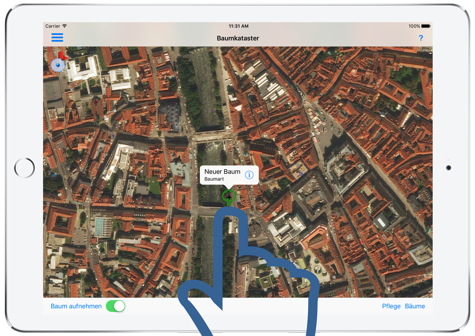Tap the Carrier label in status bar

(x=52, y=26)
